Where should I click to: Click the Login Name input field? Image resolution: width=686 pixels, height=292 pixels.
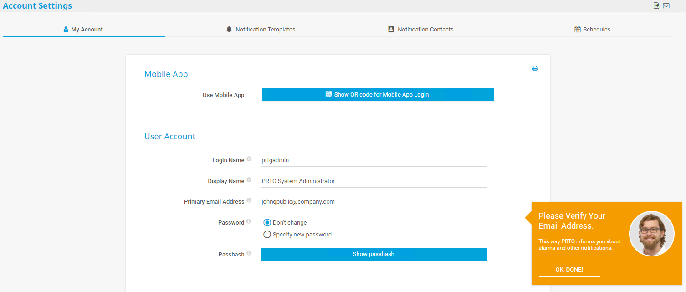tap(374, 160)
